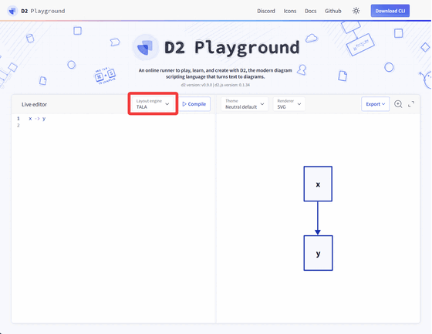Click the D2 logo in the navbar
The height and width of the screenshot is (334, 432).
click(12, 11)
